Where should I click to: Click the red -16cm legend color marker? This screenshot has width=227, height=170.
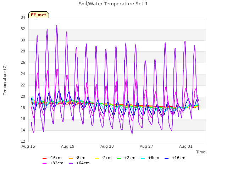tap(44, 158)
